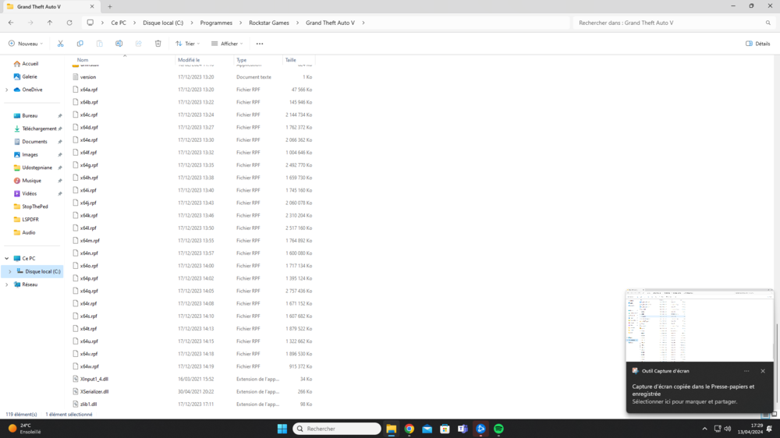Image resolution: width=780 pixels, height=438 pixels.
Task: Open the Afficher view dropdown
Action: 227,44
